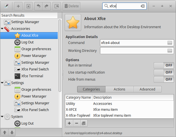The width and height of the screenshot is (176, 137).
Task: Select Xfce Terminal in the list
Action: point(32,76)
